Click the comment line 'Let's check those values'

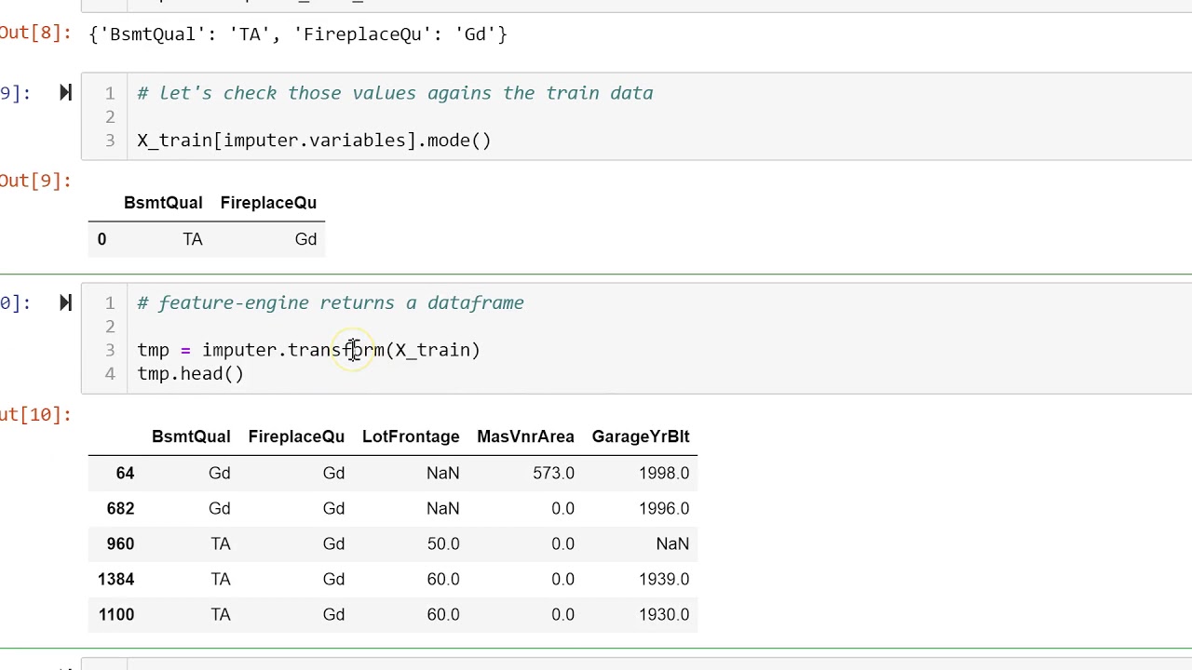click(x=396, y=93)
